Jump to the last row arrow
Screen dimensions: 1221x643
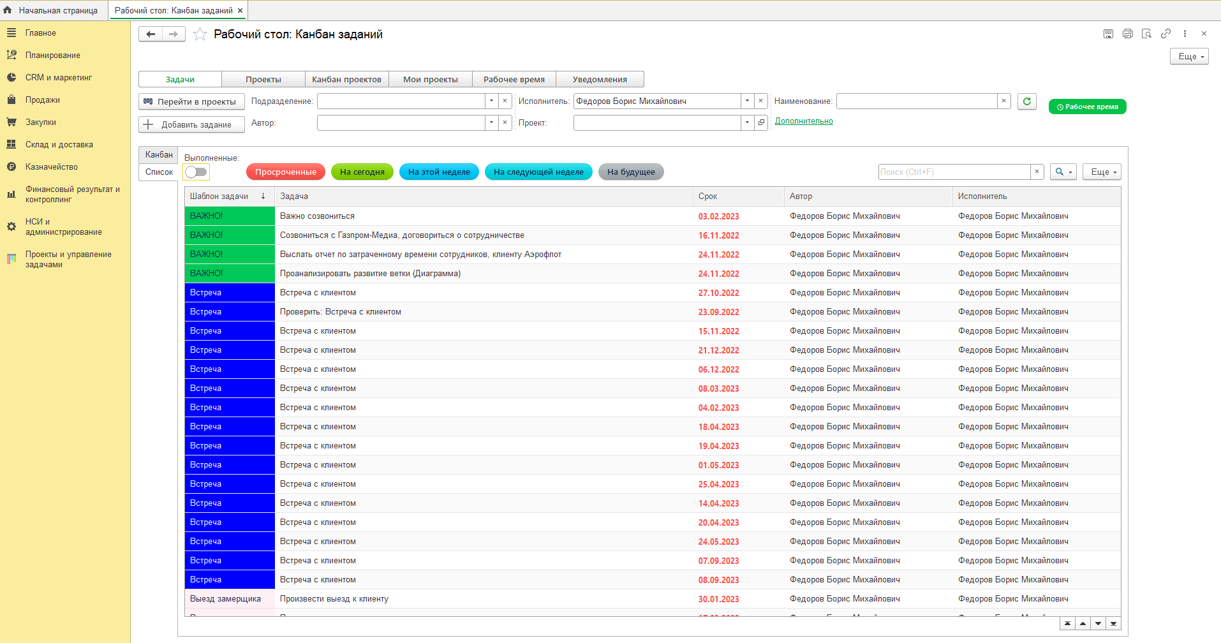click(1113, 623)
